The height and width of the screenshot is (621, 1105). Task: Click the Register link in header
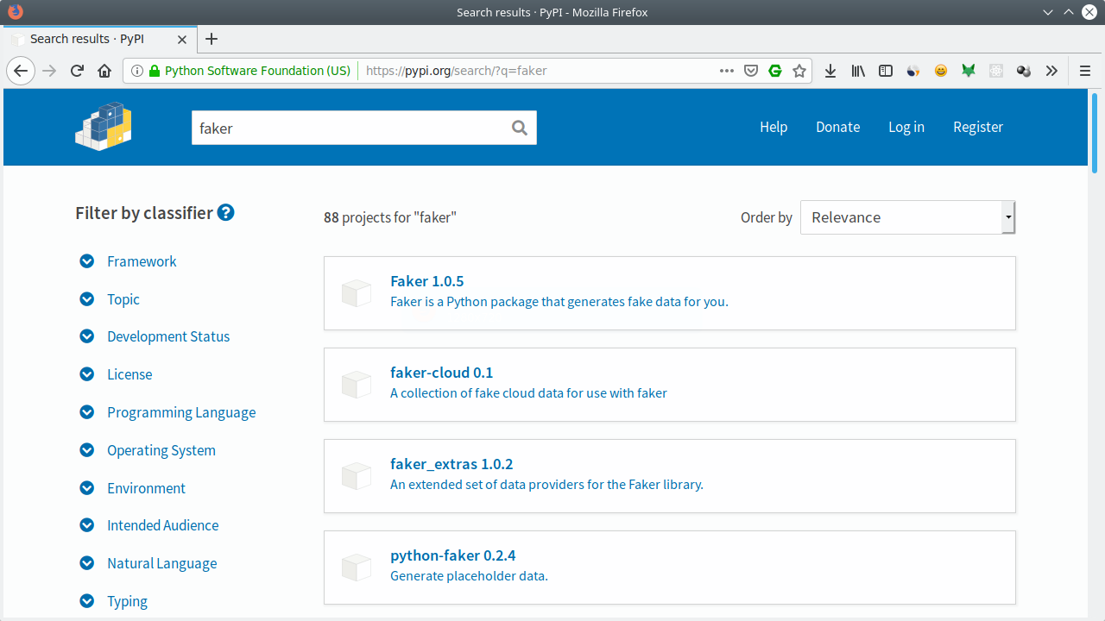click(x=977, y=127)
